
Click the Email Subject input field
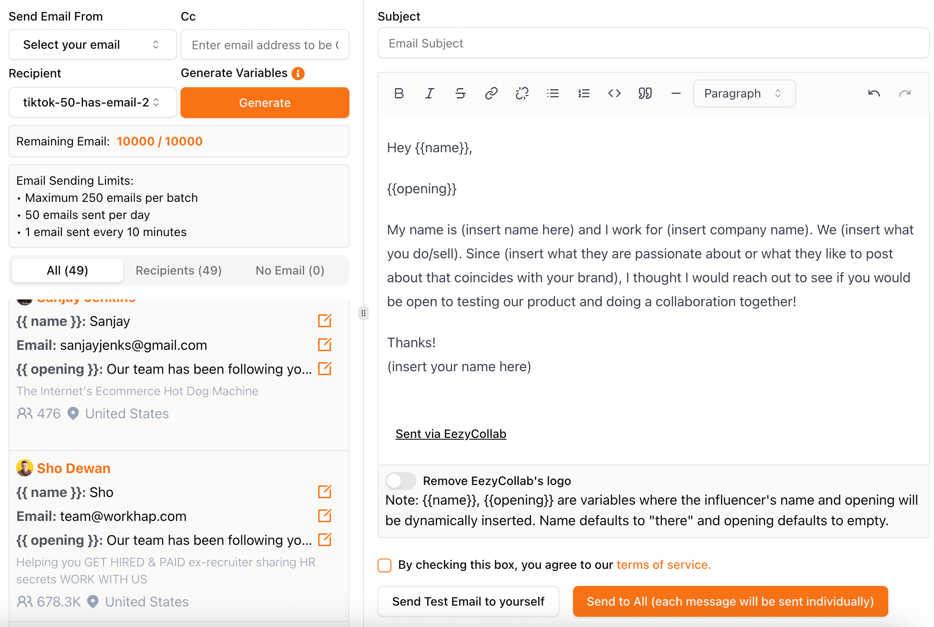(653, 43)
